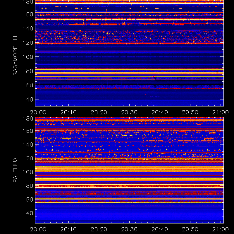The width and height of the screenshot is (234, 234).
Task: Pick the 140 frequency label on Palehua axis
Action: tap(28, 144)
